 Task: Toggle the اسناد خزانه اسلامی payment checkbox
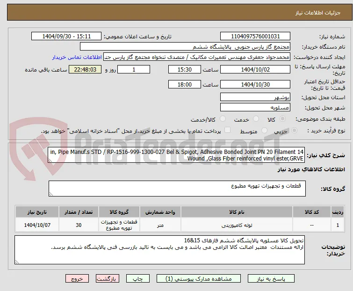tap(228, 130)
